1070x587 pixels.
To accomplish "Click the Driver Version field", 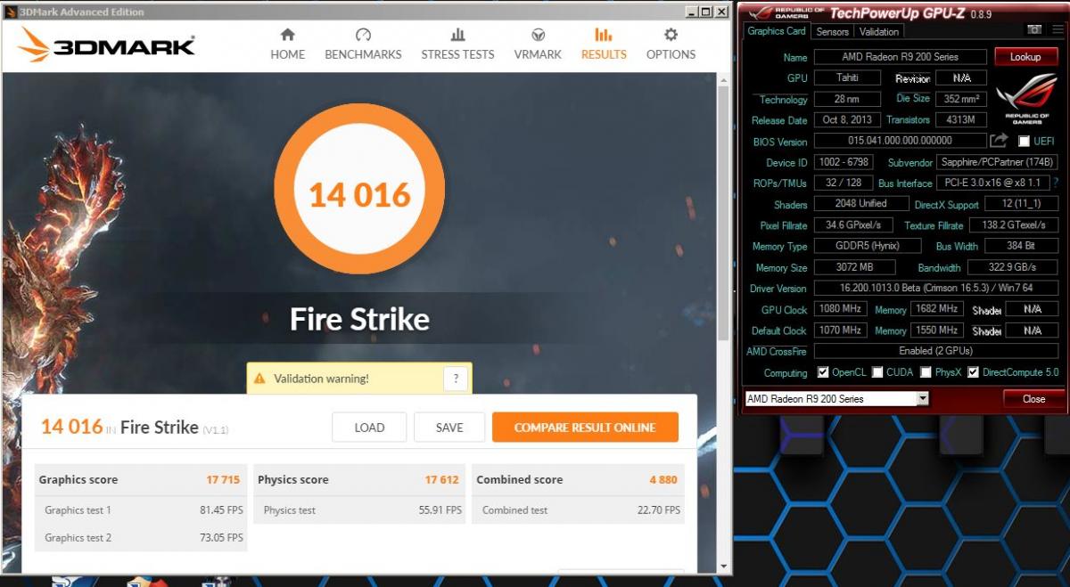I will (x=936, y=289).
